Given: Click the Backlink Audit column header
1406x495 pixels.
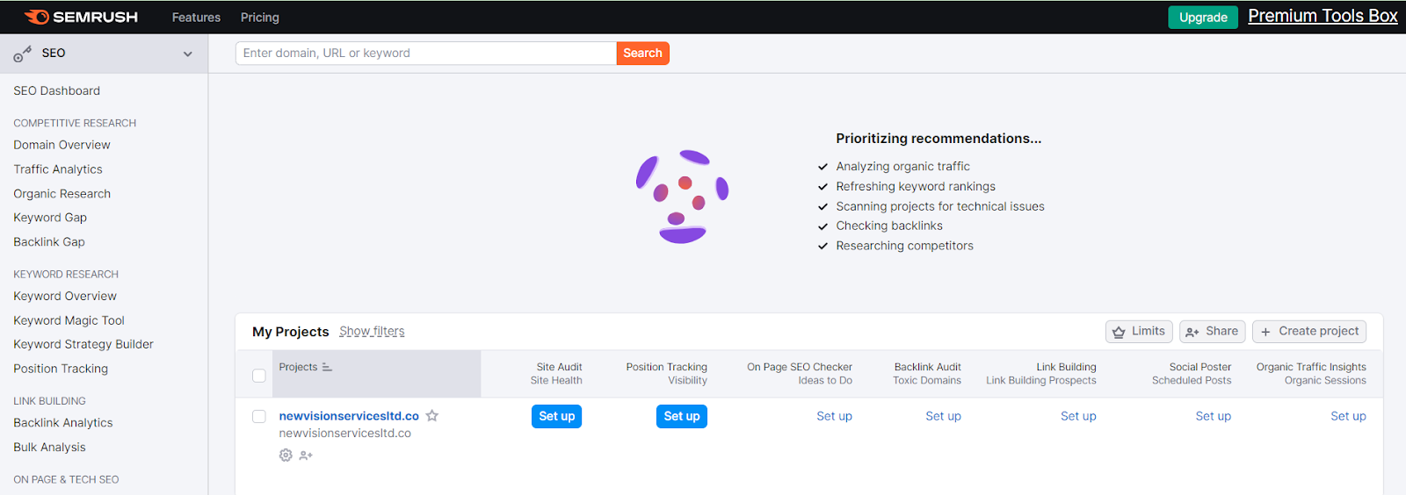Looking at the screenshot, I should (x=927, y=367).
